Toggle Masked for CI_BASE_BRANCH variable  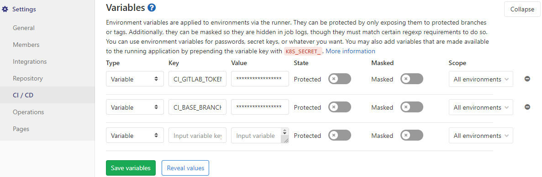click(412, 107)
